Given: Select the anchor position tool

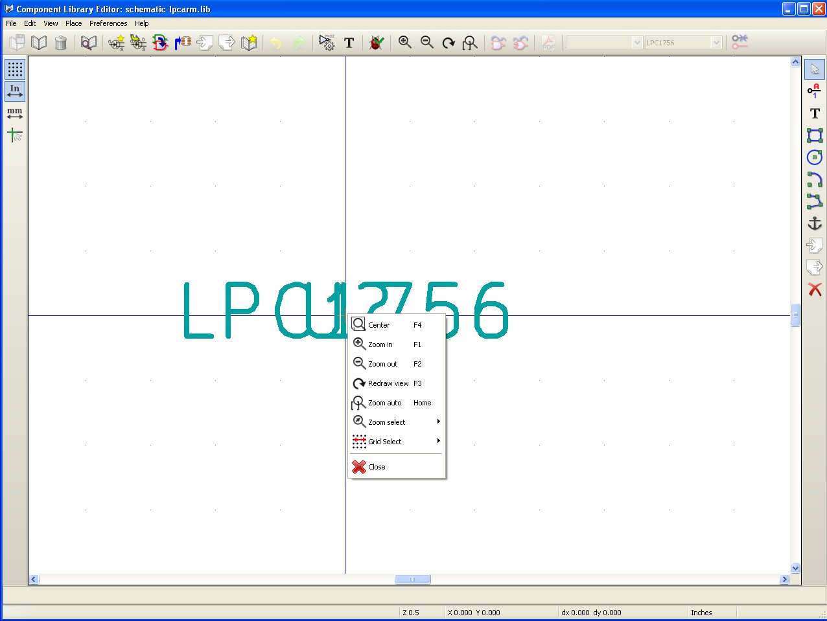Looking at the screenshot, I should (815, 223).
